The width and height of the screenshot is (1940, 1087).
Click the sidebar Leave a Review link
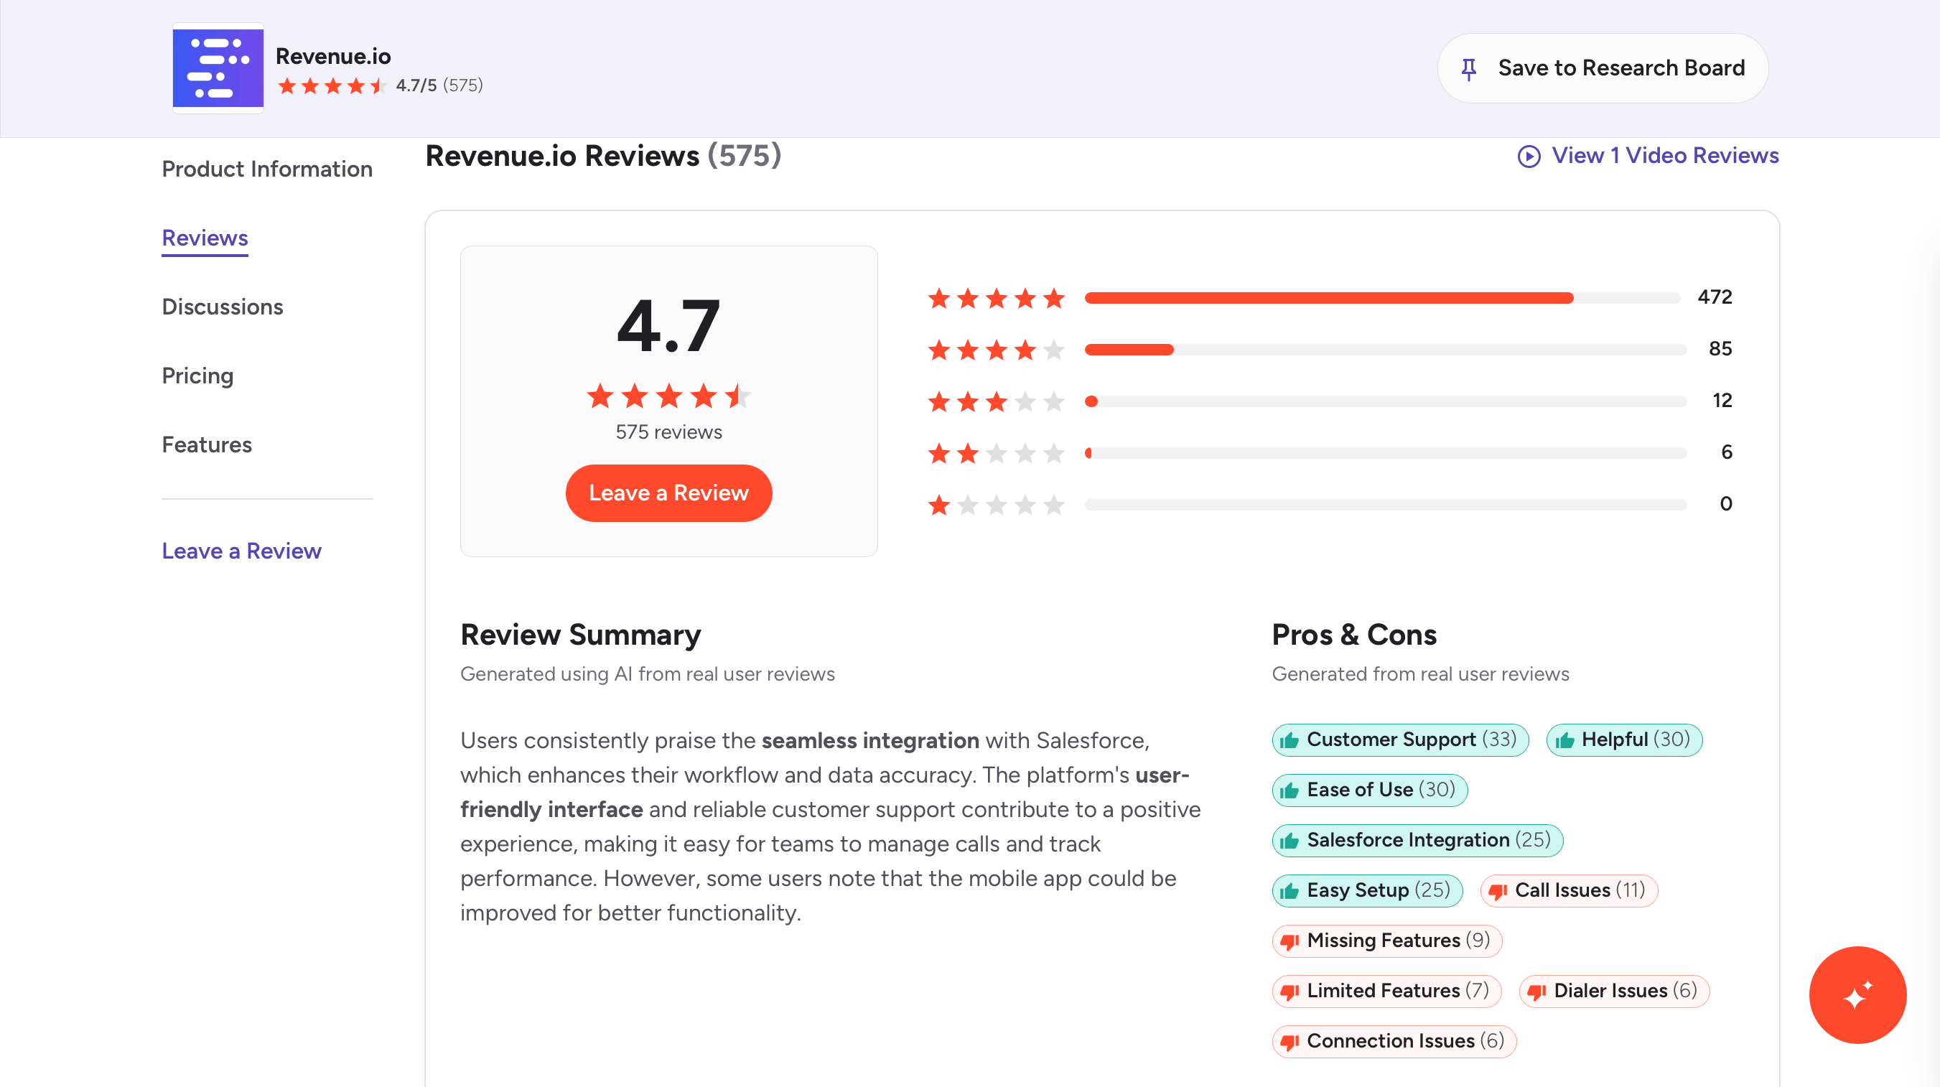(241, 551)
